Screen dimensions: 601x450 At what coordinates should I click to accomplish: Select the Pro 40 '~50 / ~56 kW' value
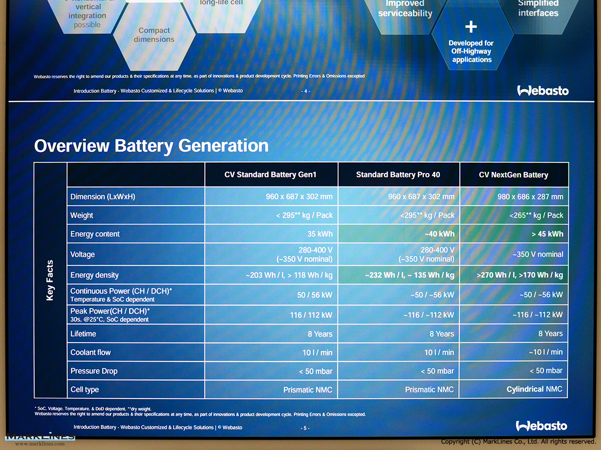[x=432, y=295]
